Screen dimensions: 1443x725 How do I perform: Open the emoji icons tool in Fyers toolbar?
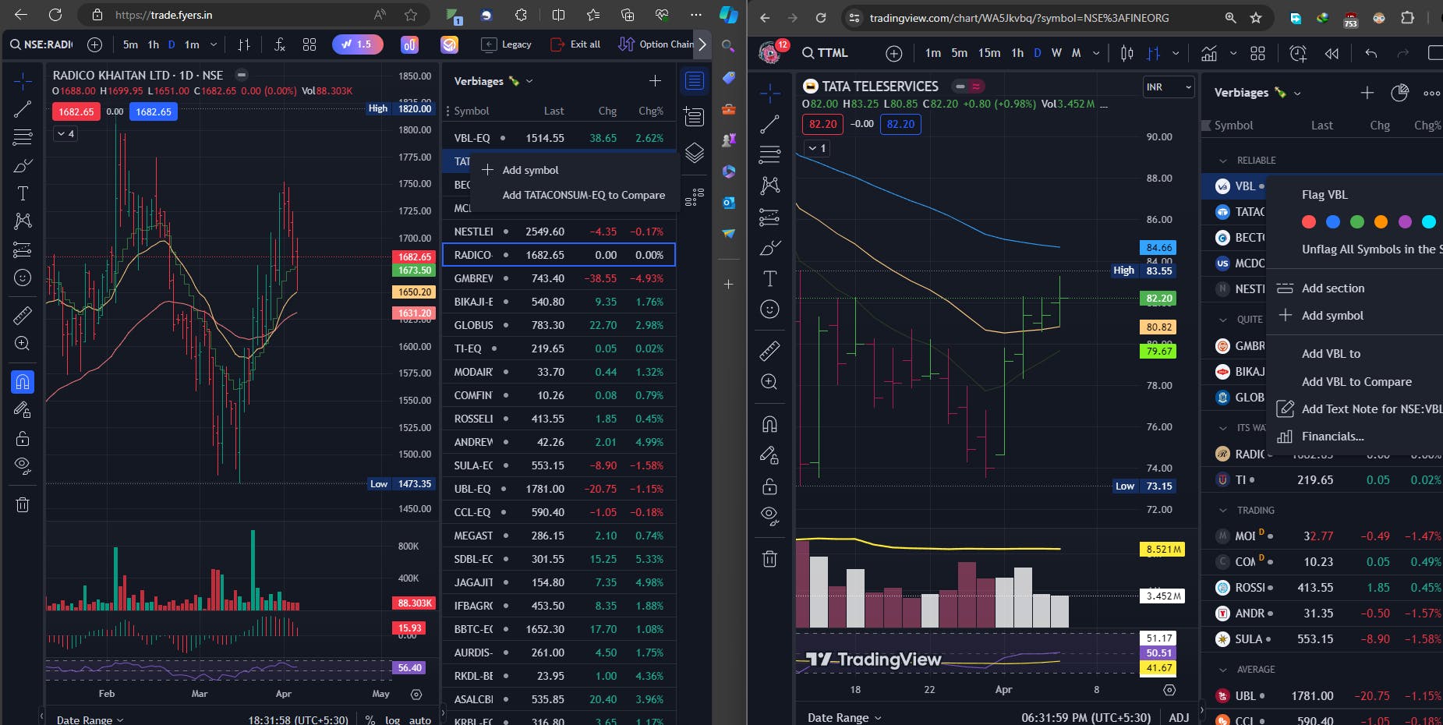tap(23, 278)
